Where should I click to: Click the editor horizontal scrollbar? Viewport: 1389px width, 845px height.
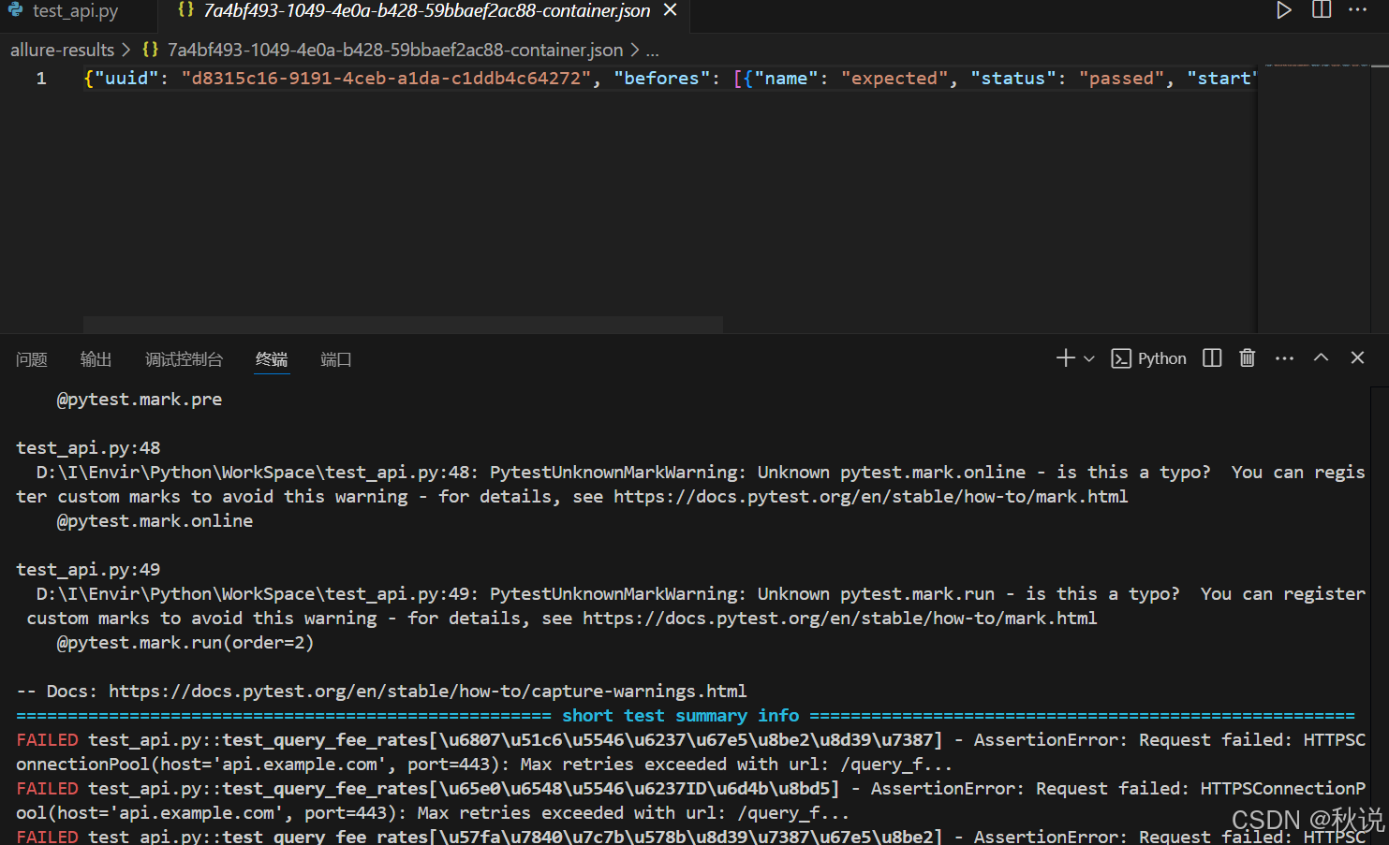[x=403, y=324]
